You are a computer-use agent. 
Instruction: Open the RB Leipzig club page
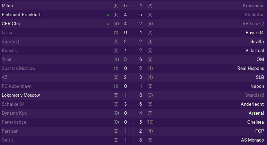[x=253, y=23]
